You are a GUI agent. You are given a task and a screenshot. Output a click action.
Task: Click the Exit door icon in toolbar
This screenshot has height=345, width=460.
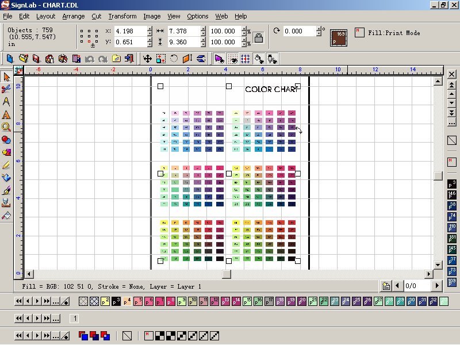pyautogui.click(x=129, y=59)
